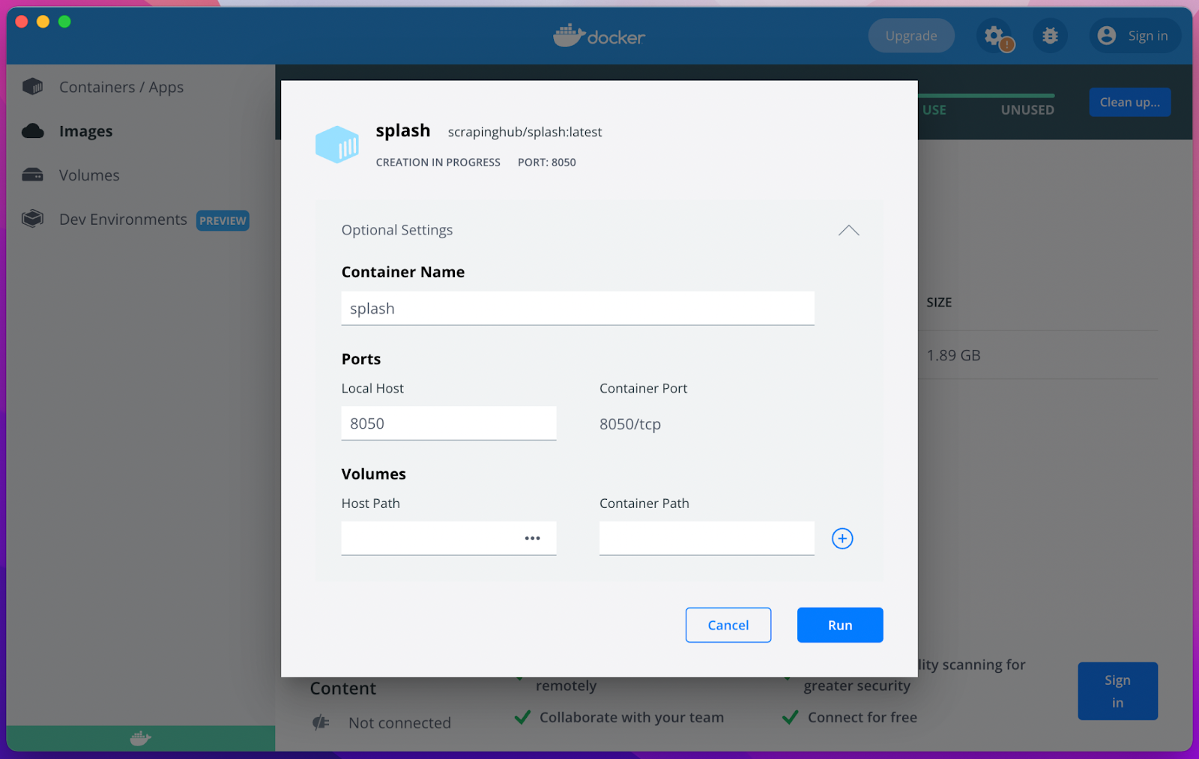Open Volumes in the sidebar
This screenshot has width=1199, height=759.
pos(89,175)
